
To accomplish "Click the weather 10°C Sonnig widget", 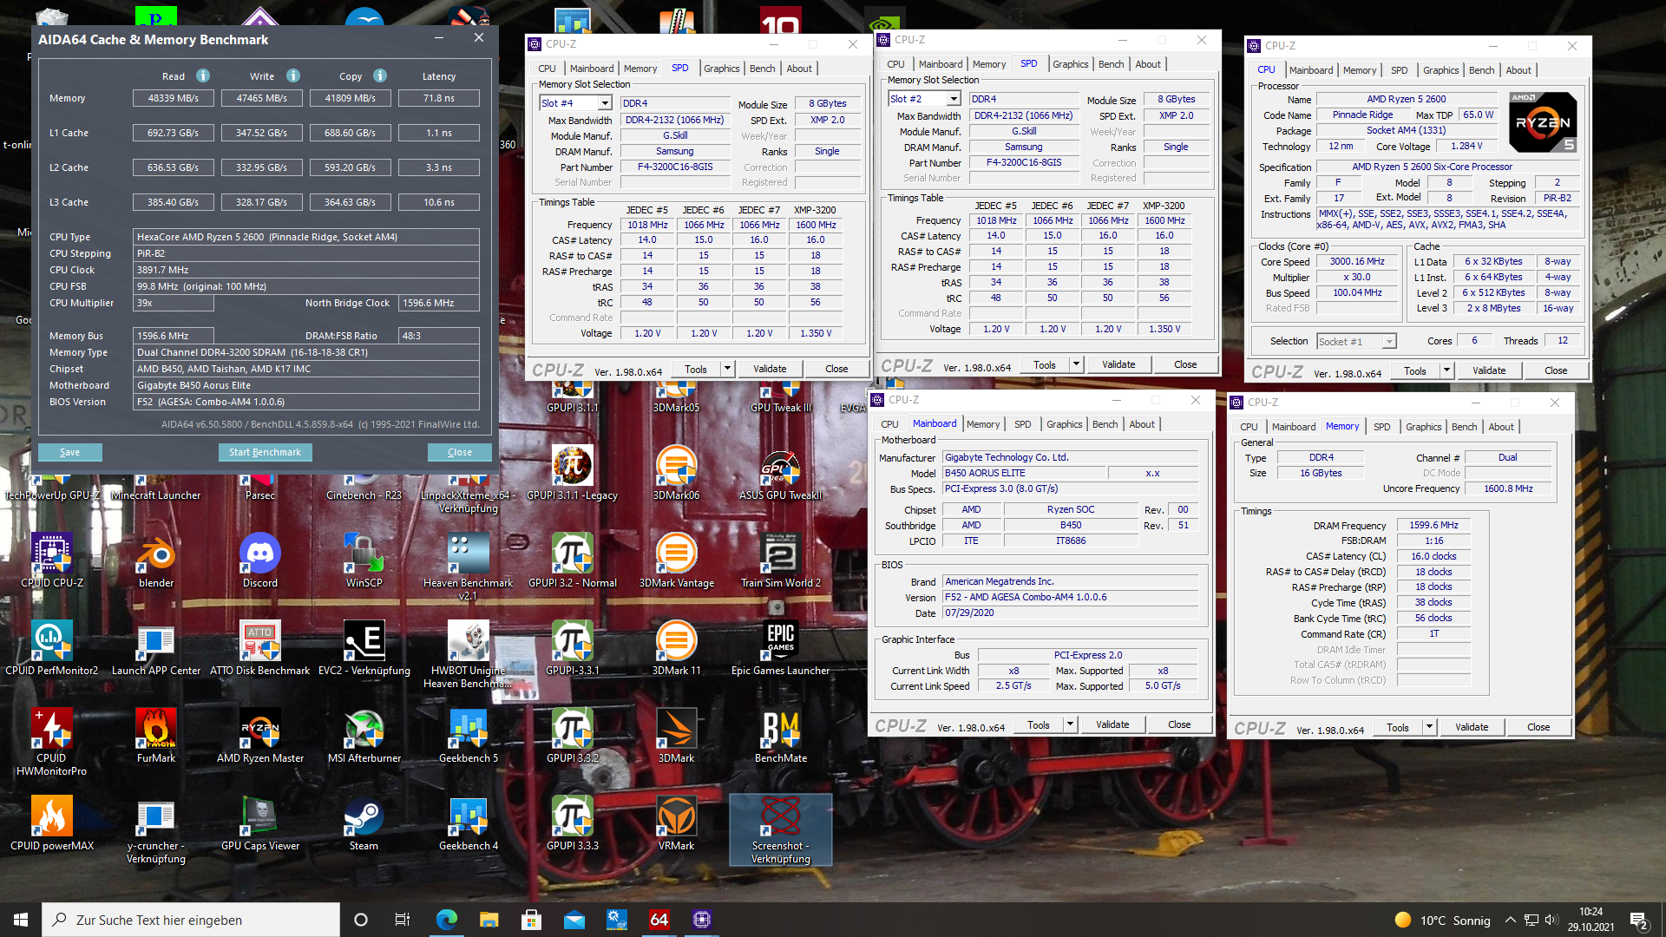I will tap(1442, 920).
